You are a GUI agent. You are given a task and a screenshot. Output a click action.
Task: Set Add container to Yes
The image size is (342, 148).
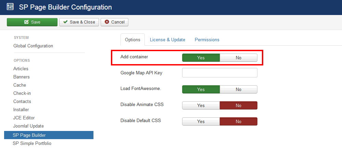point(201,58)
